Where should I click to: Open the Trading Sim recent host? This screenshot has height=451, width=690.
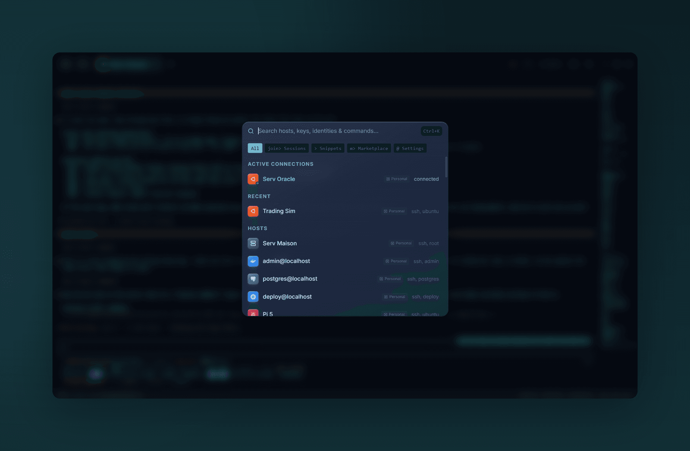(x=345, y=211)
